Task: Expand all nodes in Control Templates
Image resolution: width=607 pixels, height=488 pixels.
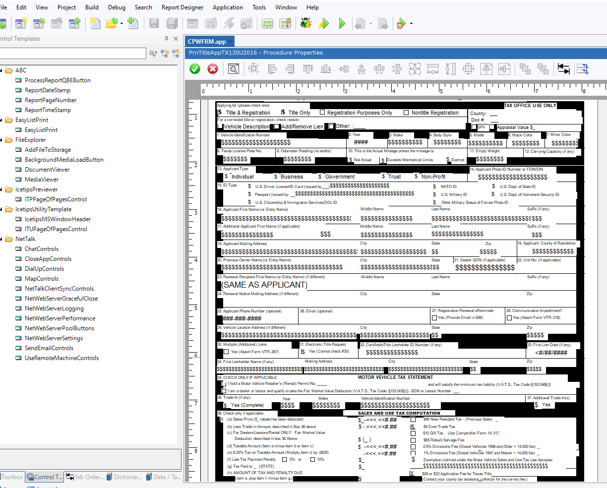Action: [165, 53]
